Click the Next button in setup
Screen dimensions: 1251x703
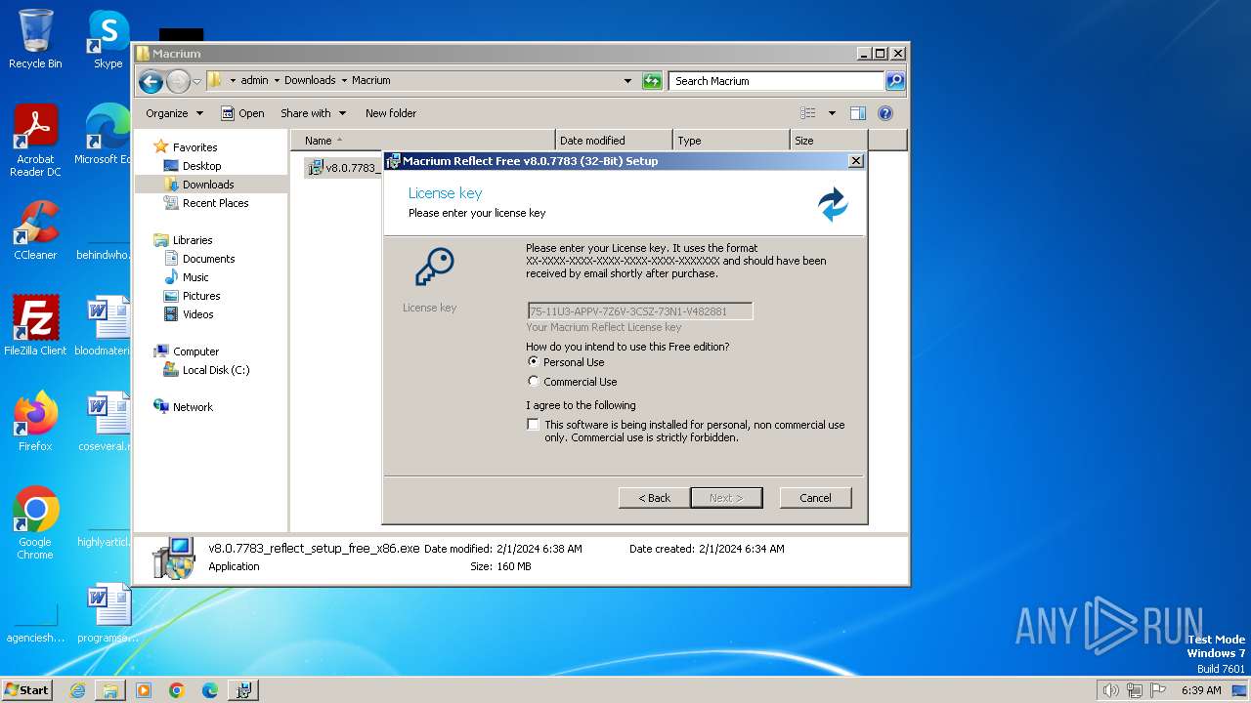(x=726, y=498)
